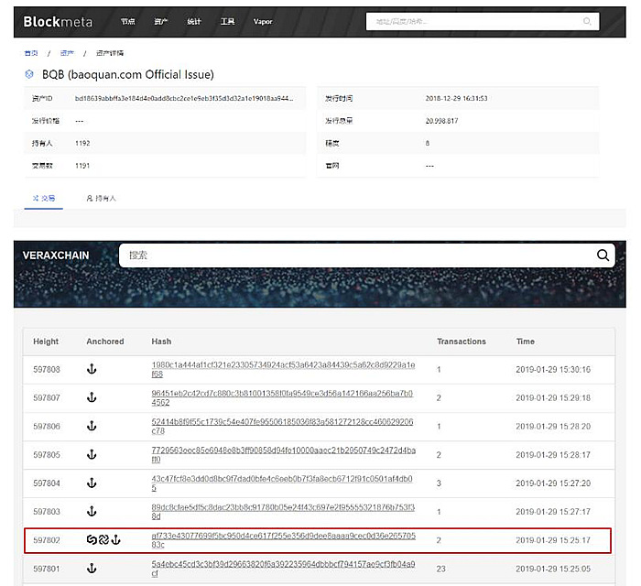Open the Vapor menu item

[263, 22]
